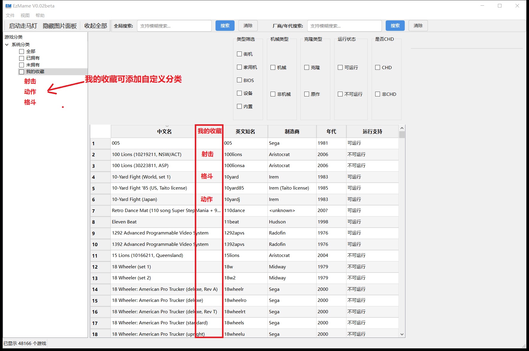Collapse the 系统分类 tree node
529x351 pixels.
[x=7, y=45]
